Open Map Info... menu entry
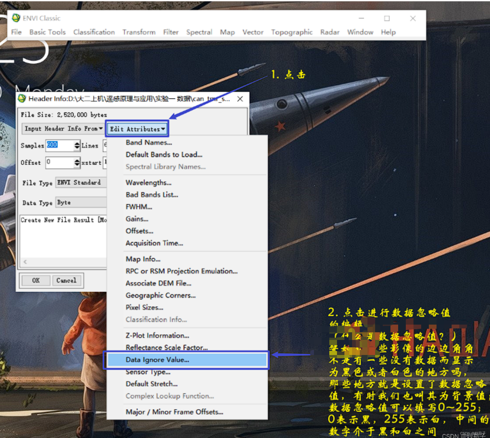The image size is (490, 438). [143, 259]
